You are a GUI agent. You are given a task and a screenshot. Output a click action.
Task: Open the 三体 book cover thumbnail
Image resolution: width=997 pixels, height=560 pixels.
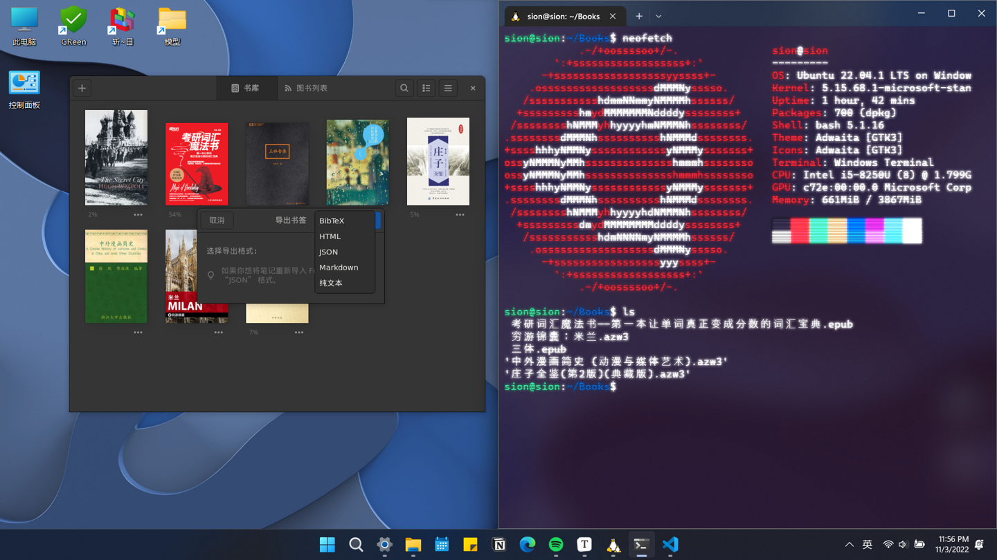(x=277, y=162)
